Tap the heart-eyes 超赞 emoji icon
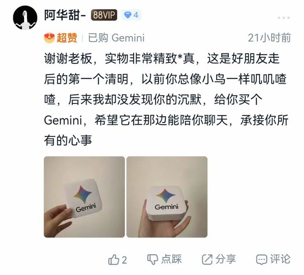Image resolution: width=304 pixels, height=275 pixels. click(49, 38)
